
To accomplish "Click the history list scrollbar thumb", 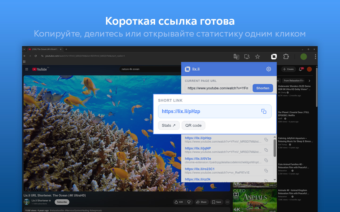I will [x=275, y=148].
